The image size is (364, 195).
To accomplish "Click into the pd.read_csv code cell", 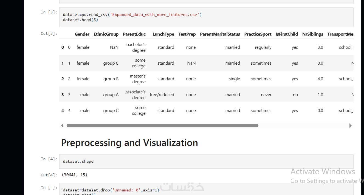I will 206,17.
